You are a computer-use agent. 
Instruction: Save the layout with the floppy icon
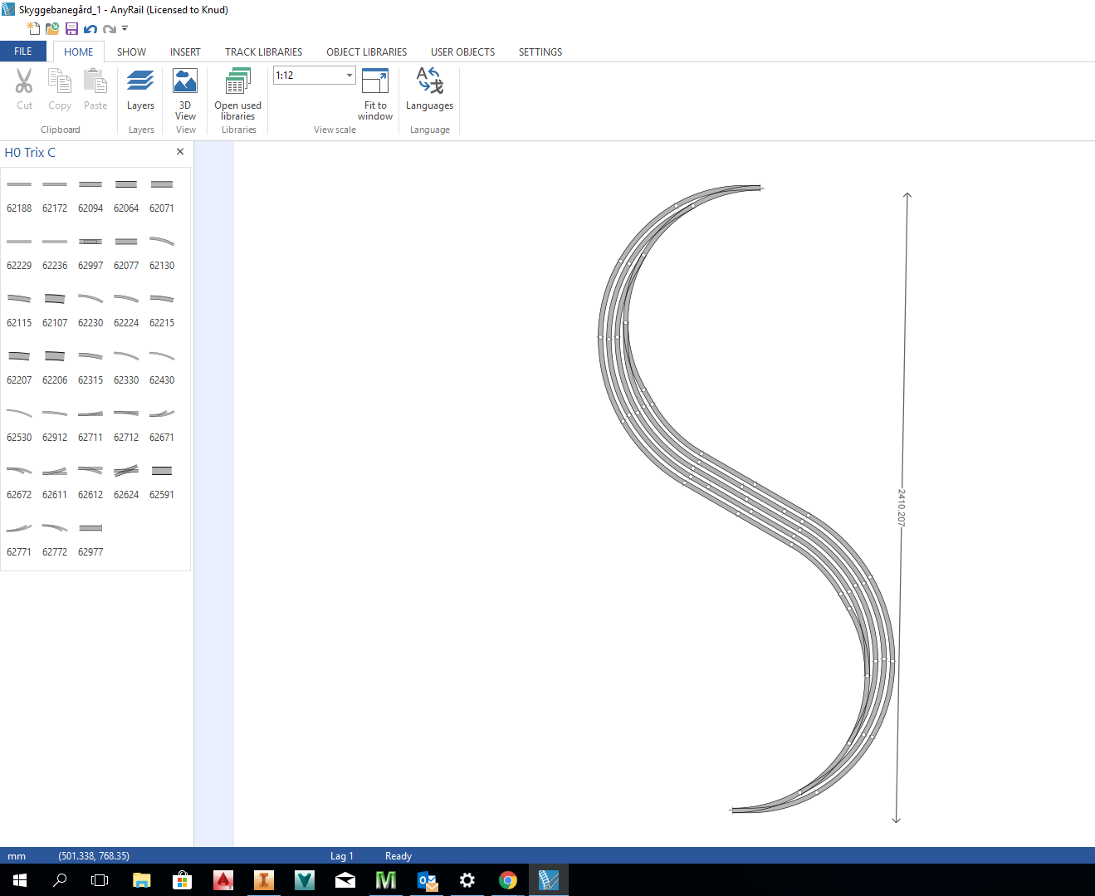tap(71, 28)
